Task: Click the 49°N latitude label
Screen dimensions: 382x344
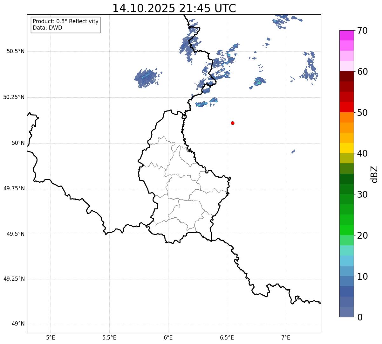Action: (18, 324)
